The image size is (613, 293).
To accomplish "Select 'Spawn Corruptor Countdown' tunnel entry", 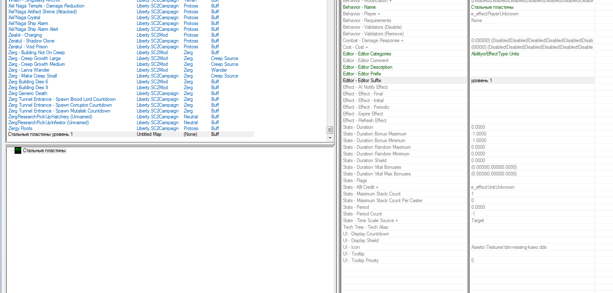I will coord(60,105).
